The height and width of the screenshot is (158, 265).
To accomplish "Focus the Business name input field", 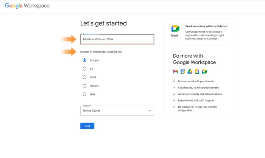I will pos(117,39).
